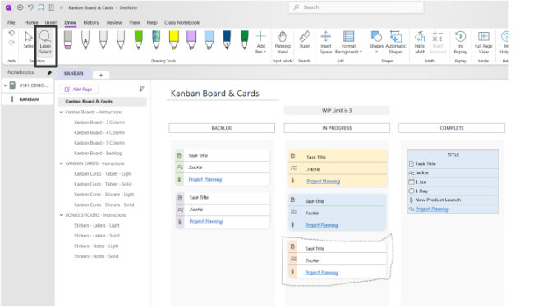Collapse the Kanban Boards – Instructions group
This screenshot has height=308, width=552.
(62, 112)
